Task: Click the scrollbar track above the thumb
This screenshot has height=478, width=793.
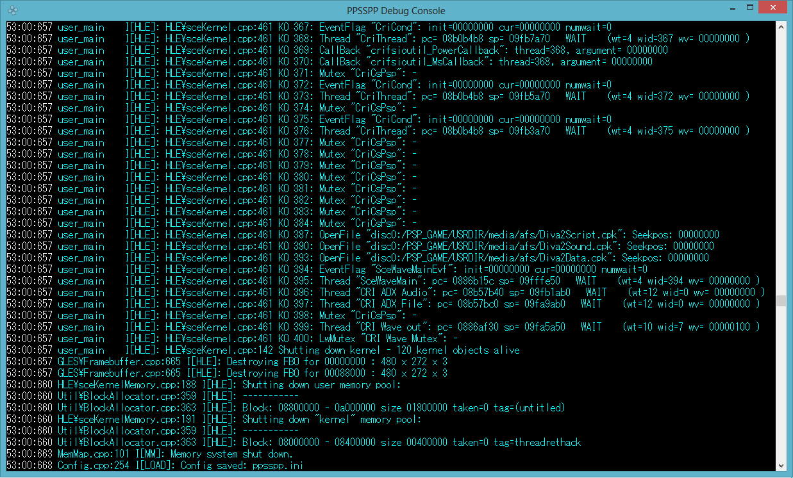Action: coord(780,163)
